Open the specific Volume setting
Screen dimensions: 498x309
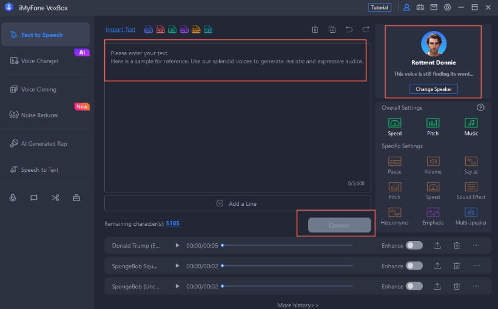433,165
